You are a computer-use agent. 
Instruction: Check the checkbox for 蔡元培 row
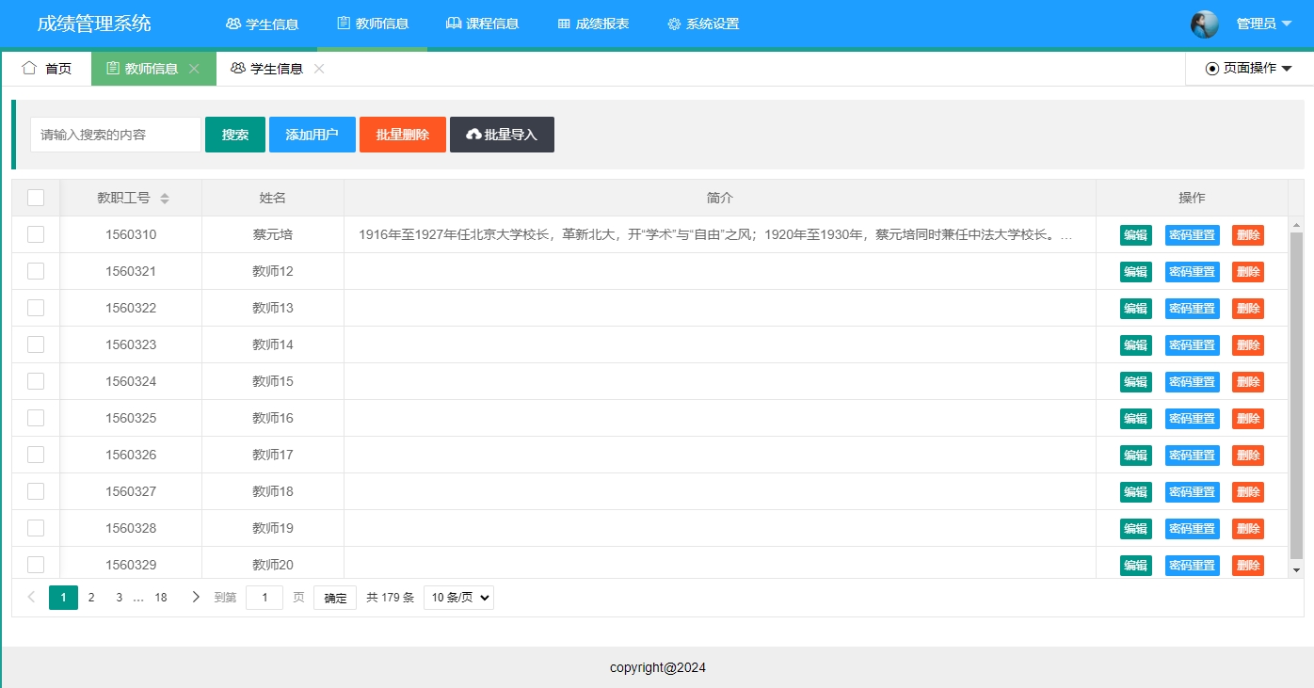click(x=35, y=234)
